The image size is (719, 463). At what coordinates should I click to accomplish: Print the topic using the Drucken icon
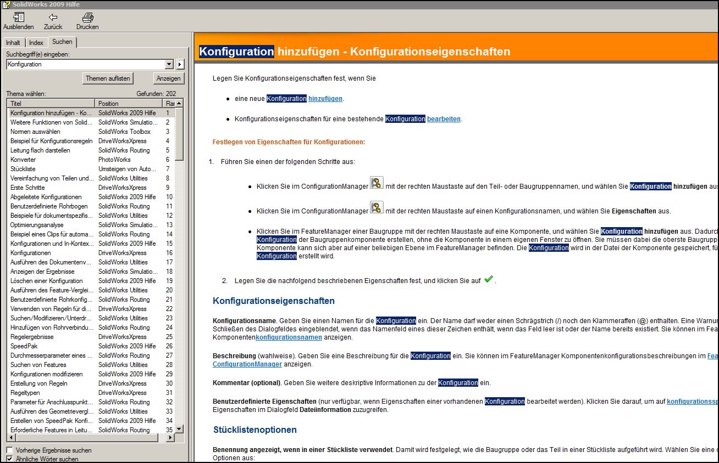coord(87,17)
